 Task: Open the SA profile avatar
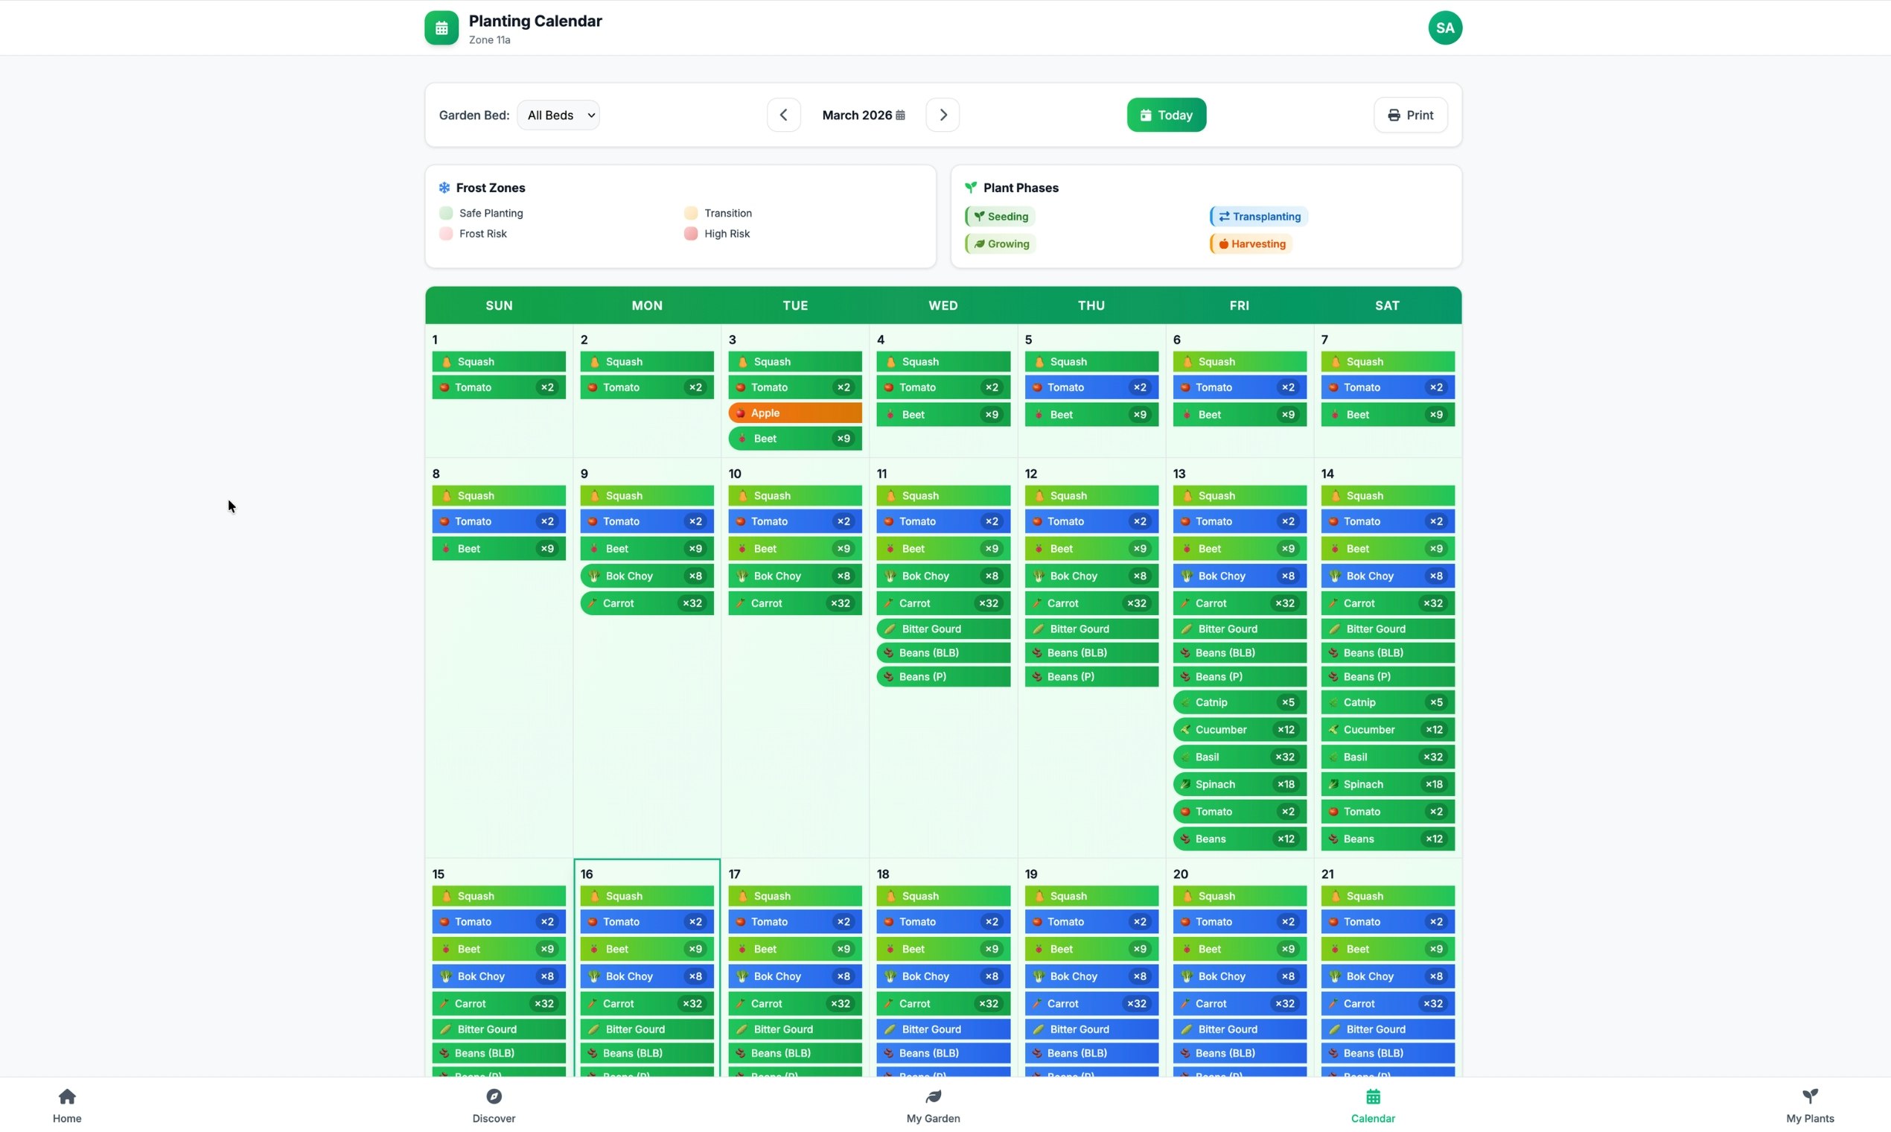point(1445,28)
